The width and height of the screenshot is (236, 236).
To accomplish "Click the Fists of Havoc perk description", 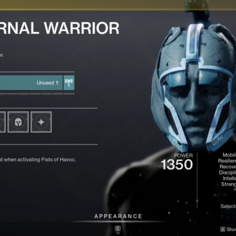I will (x=38, y=160).
